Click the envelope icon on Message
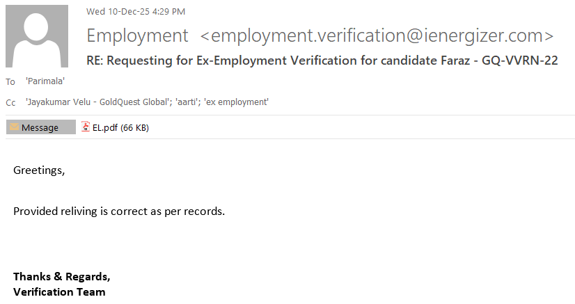 click(14, 128)
